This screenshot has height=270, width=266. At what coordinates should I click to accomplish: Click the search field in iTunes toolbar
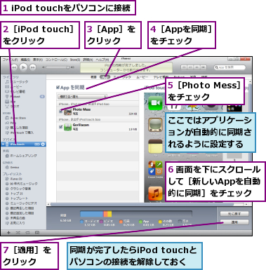click(230, 67)
